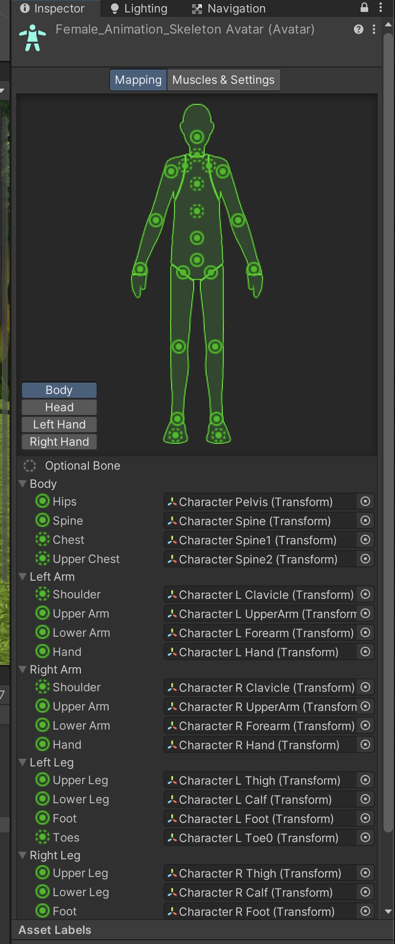
Task: Open object picker for Character R Calf
Action: click(x=365, y=892)
